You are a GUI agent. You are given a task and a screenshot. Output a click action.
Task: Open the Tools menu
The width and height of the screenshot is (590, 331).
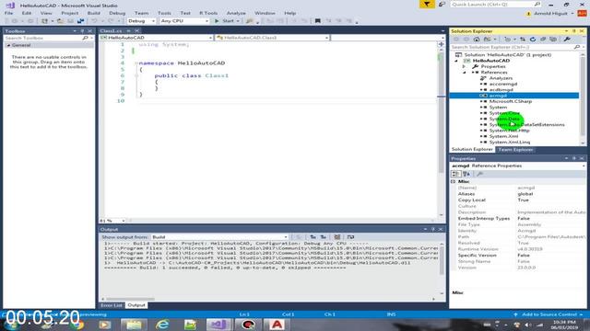(164, 13)
